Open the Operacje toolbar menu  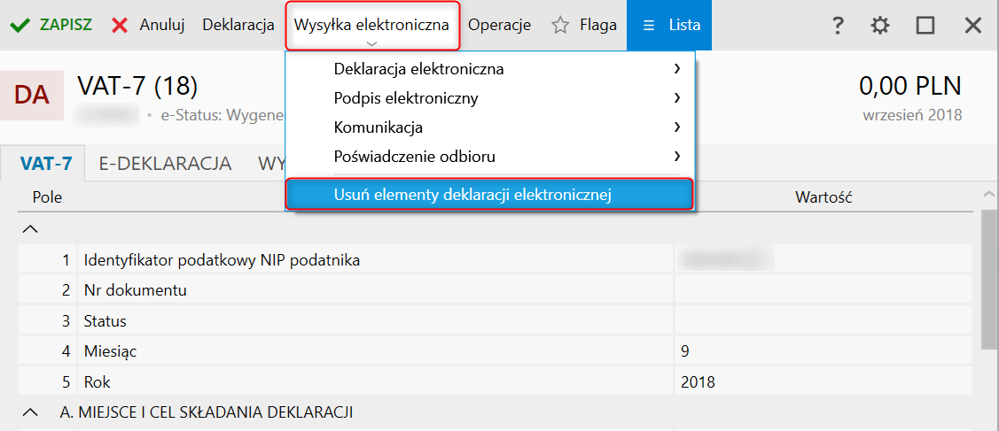pos(499,25)
